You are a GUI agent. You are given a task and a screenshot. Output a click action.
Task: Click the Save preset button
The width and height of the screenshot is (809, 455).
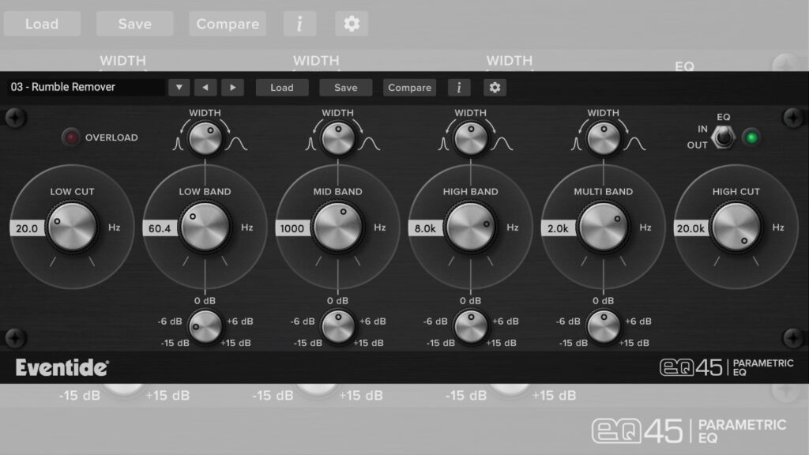pyautogui.click(x=345, y=87)
